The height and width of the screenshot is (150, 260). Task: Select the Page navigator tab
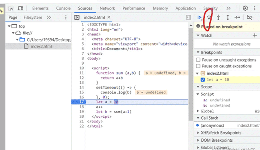click(13, 18)
